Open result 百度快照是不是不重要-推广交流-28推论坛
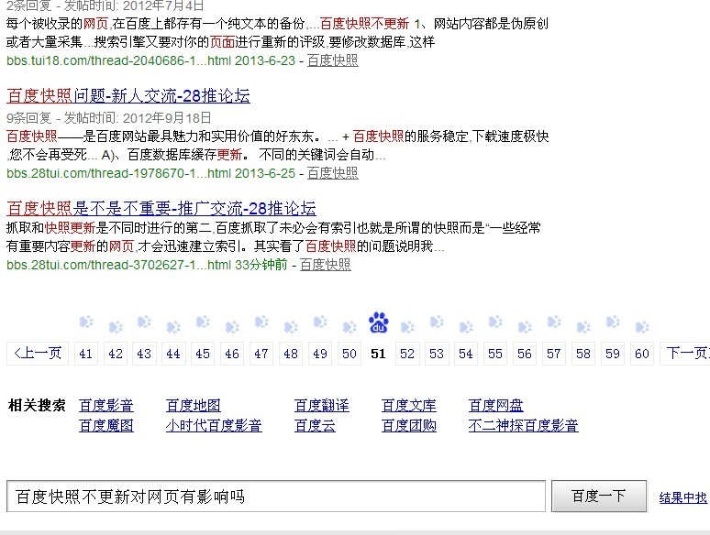Viewport: 710px width, 535px height. click(x=161, y=209)
